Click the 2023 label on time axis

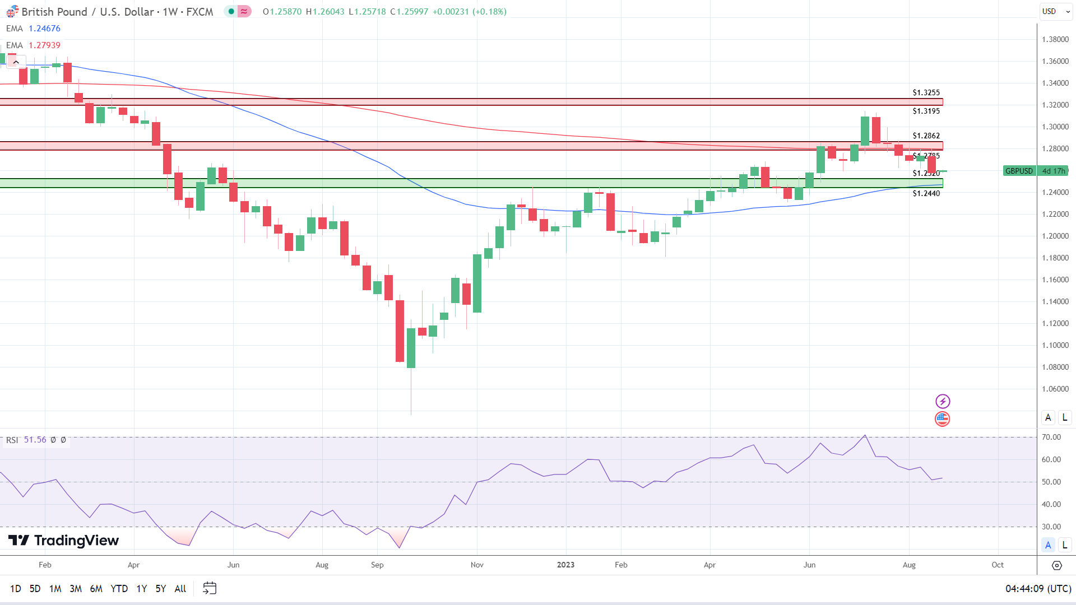pos(565,565)
